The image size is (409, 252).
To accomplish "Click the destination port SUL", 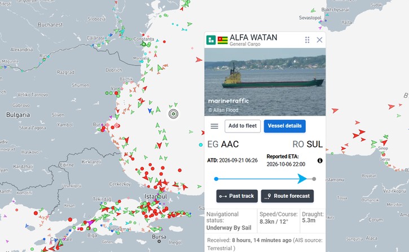I will point(315,144).
